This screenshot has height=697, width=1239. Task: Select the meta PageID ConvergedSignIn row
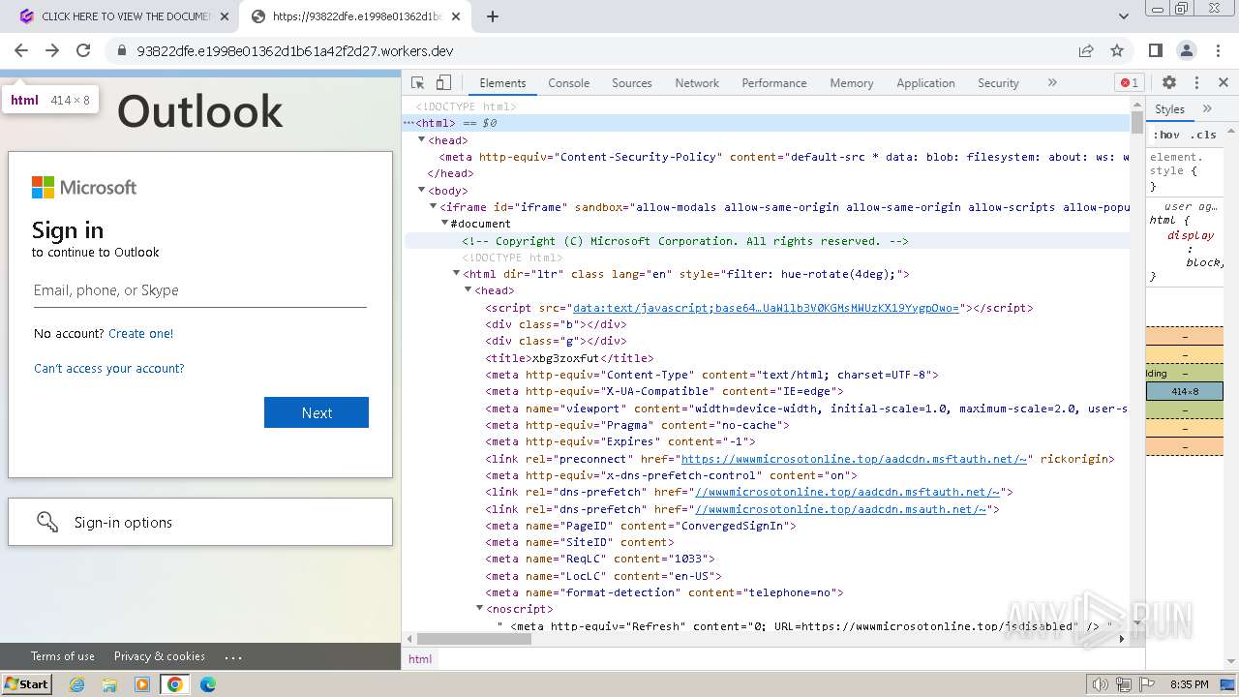click(641, 526)
